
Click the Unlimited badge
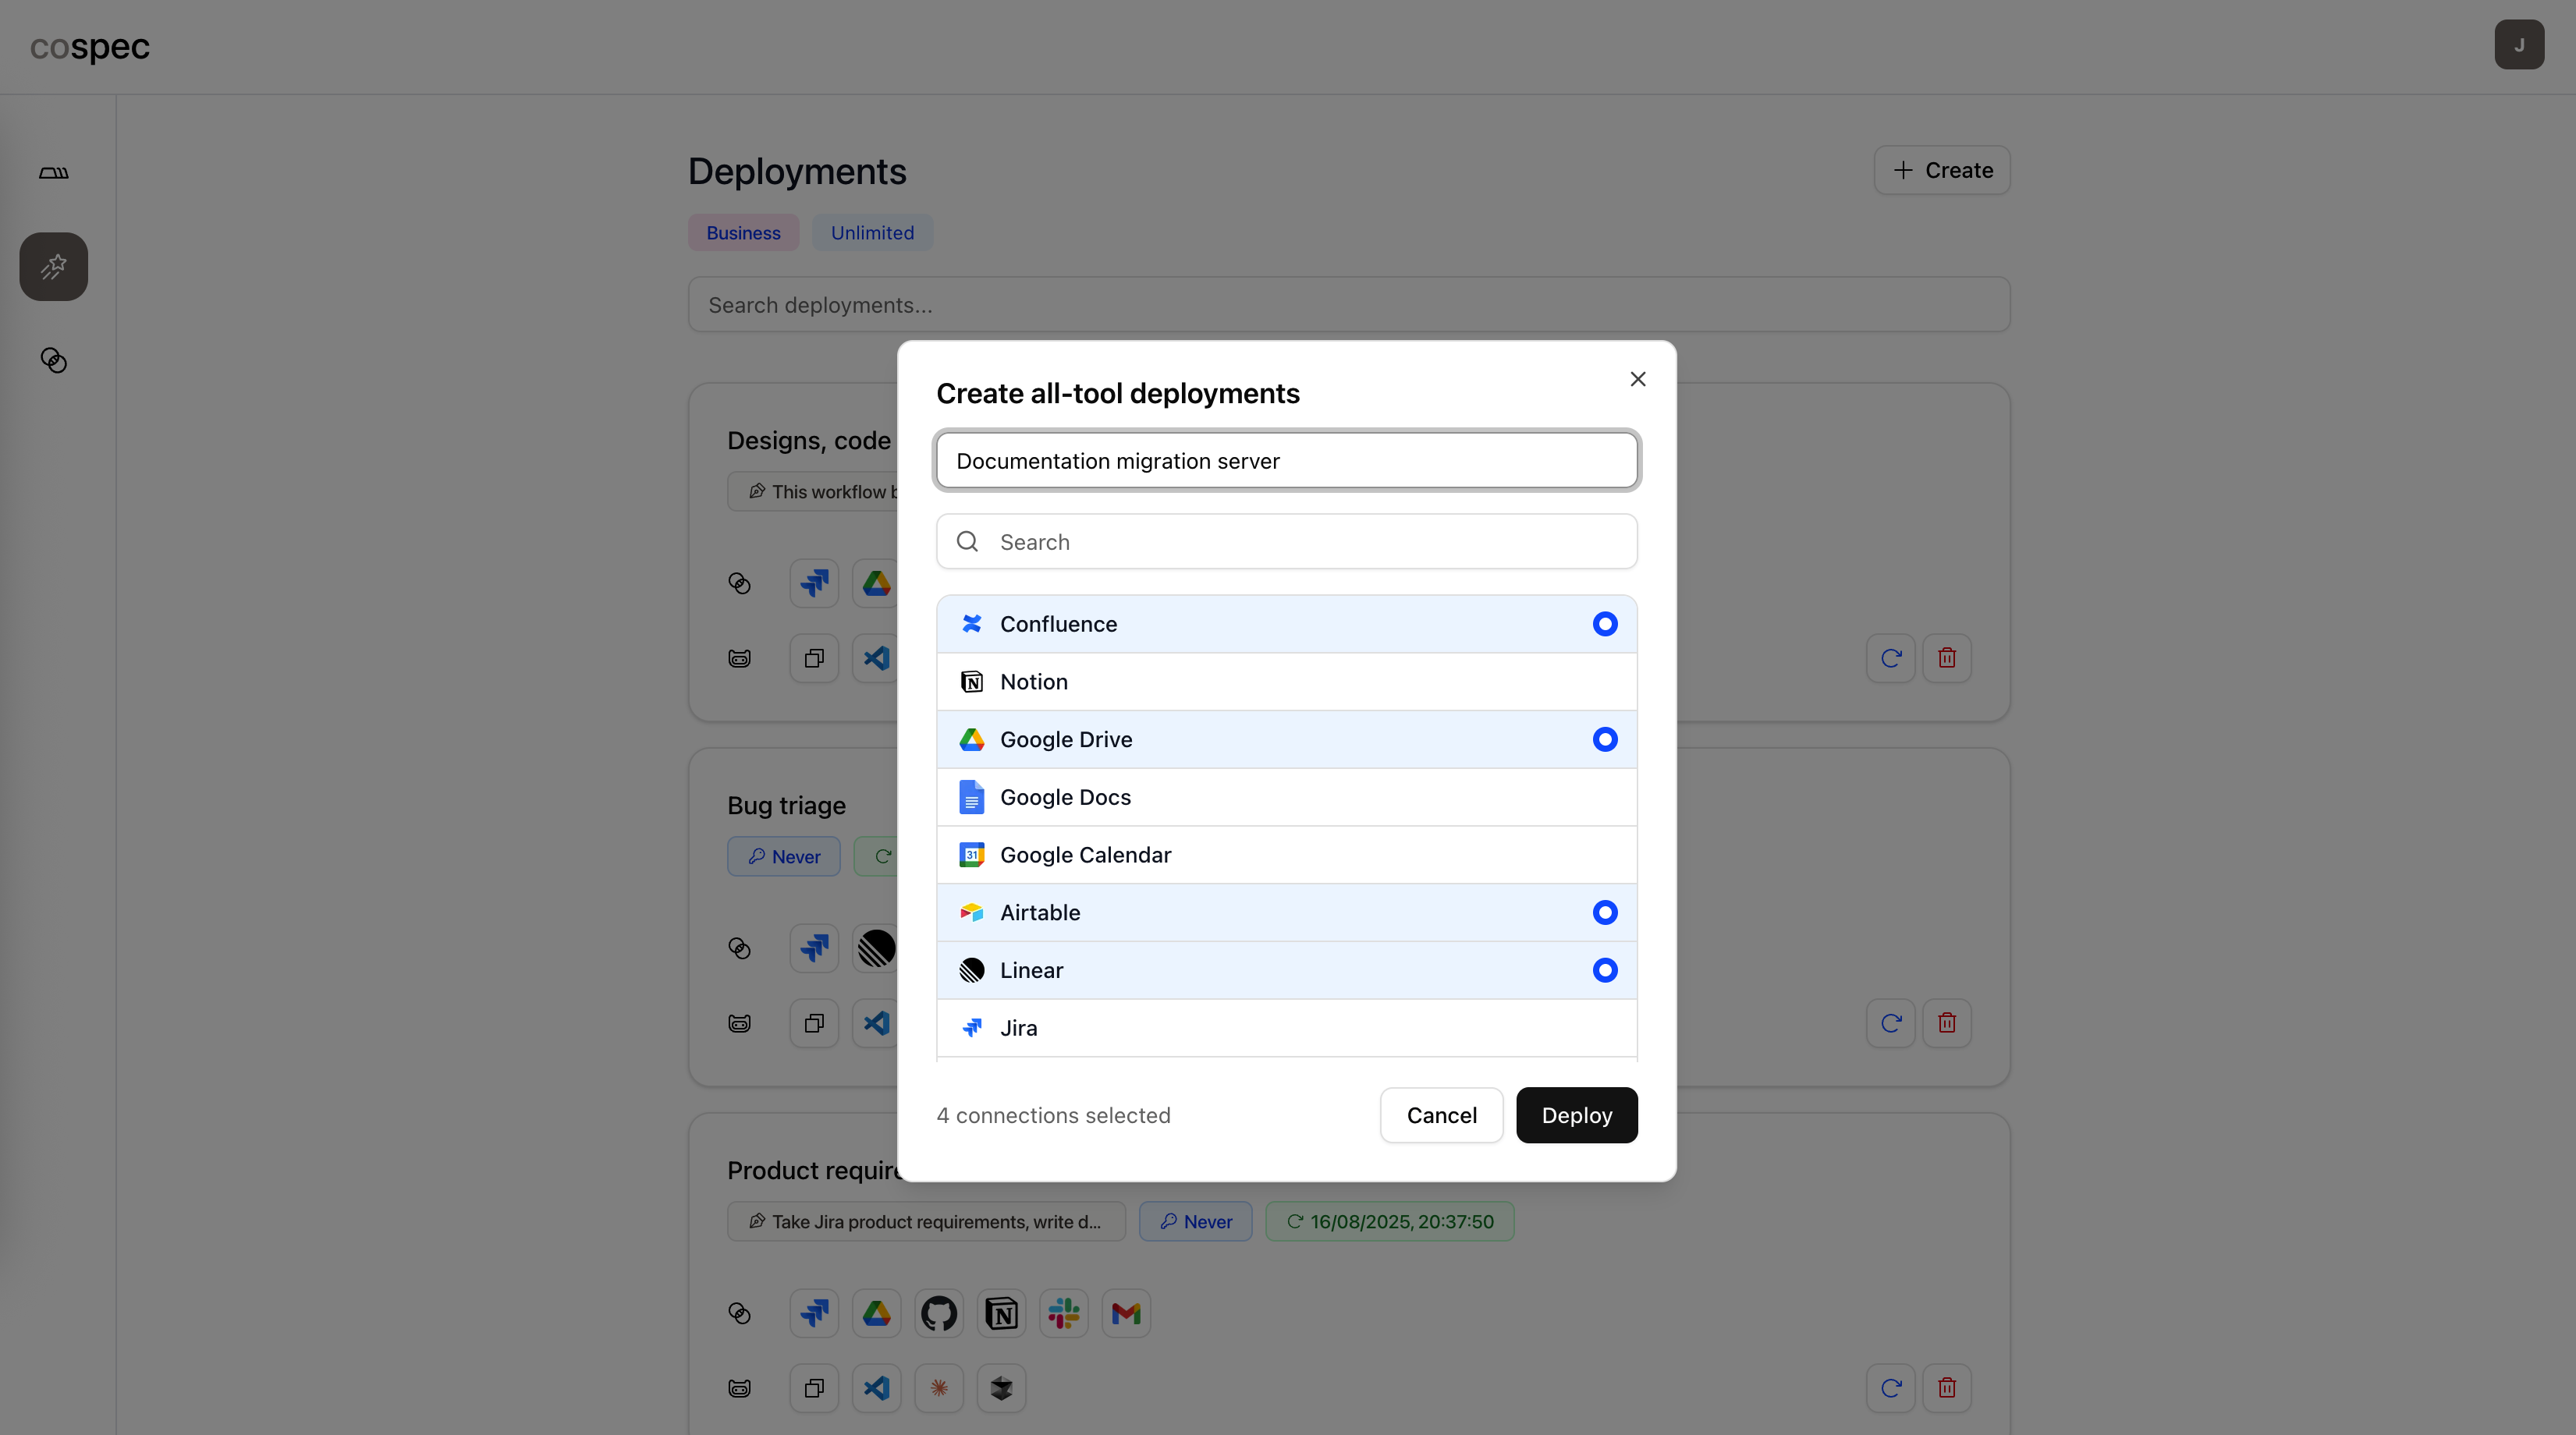pyautogui.click(x=872, y=233)
